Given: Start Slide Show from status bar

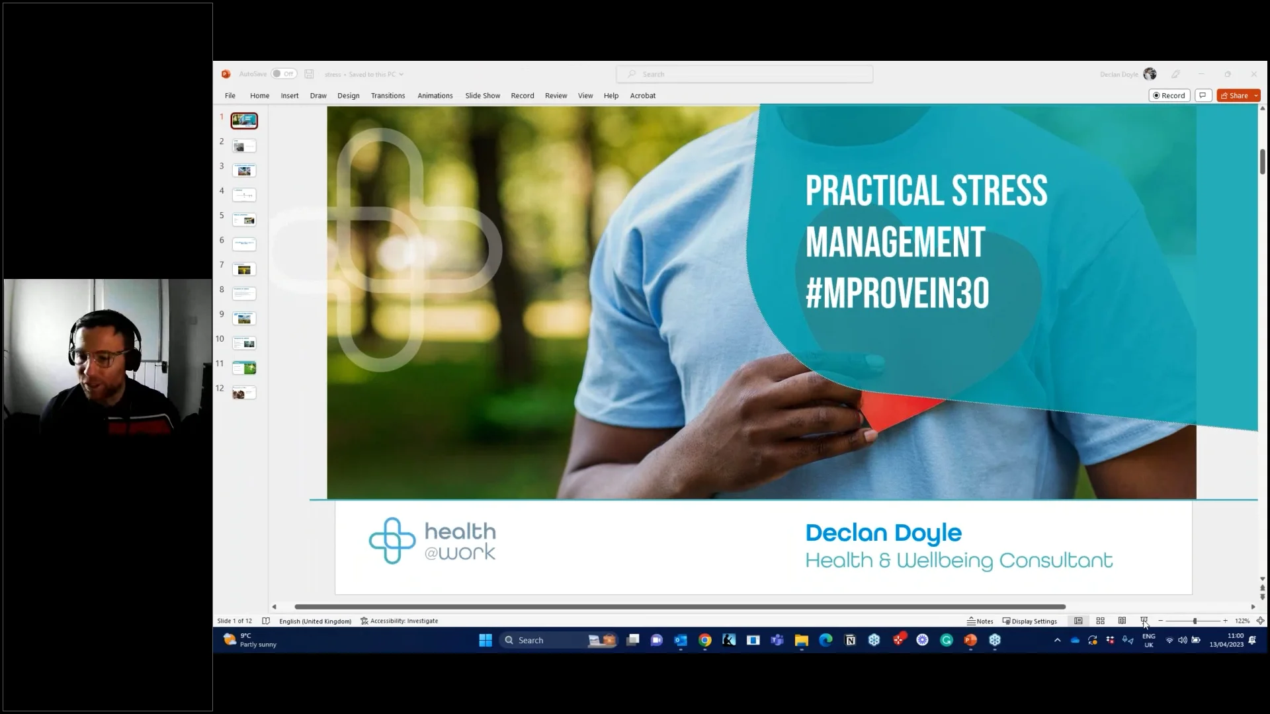Looking at the screenshot, I should tap(1144, 621).
